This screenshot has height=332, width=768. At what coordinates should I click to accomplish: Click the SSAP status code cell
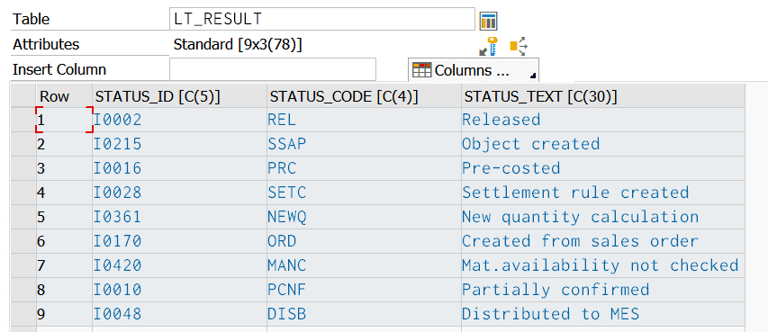(364, 144)
